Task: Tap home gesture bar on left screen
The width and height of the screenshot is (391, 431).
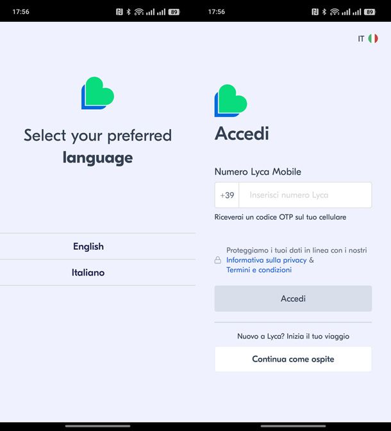Action: 97,426
